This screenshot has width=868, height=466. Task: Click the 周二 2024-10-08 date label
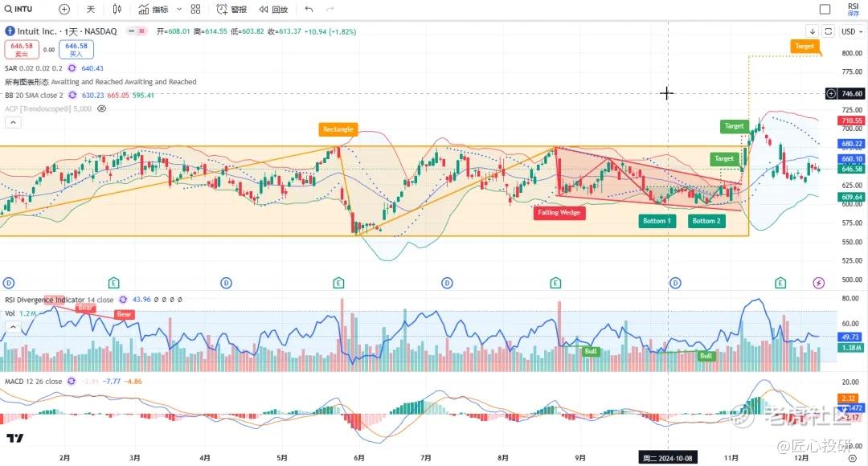tap(668, 458)
